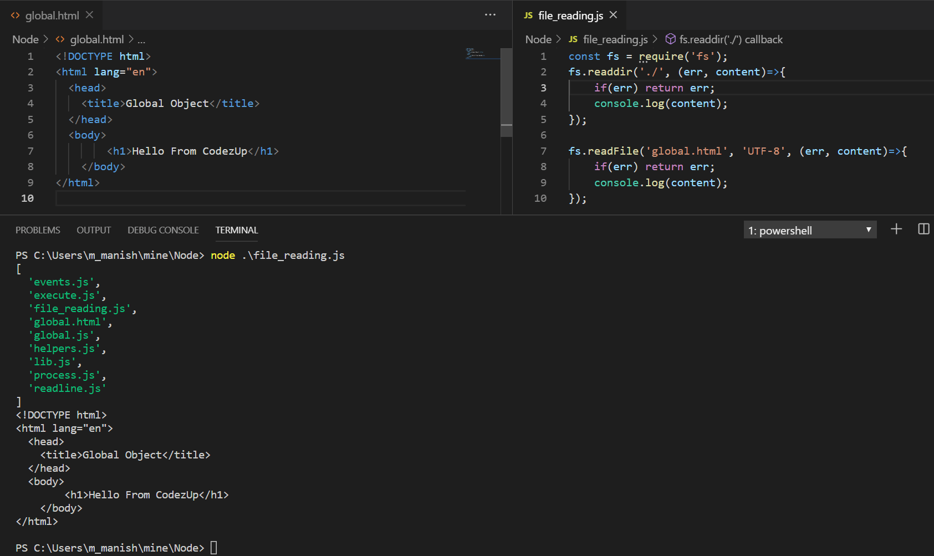Click the left editor vertical scrollbar thumb
The image size is (934, 556).
coord(506,92)
